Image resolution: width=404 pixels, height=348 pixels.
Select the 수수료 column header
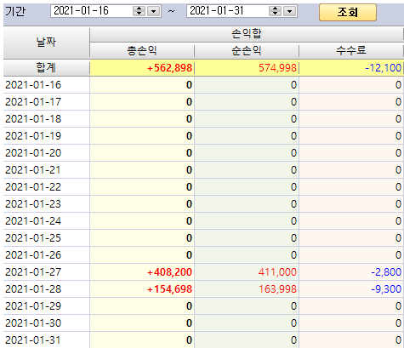point(351,51)
